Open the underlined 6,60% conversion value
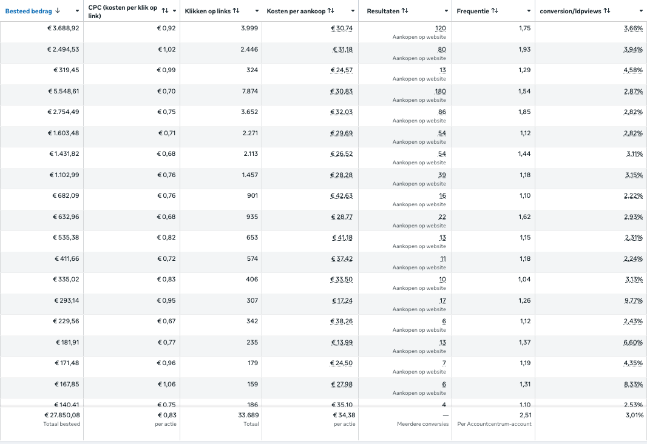 click(x=632, y=342)
